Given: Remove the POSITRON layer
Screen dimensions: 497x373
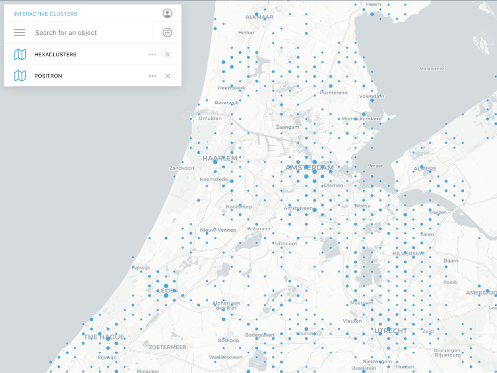Looking at the screenshot, I should point(167,76).
